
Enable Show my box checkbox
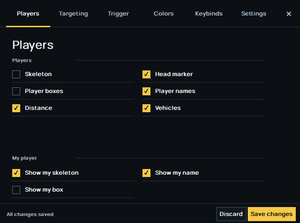click(x=16, y=190)
